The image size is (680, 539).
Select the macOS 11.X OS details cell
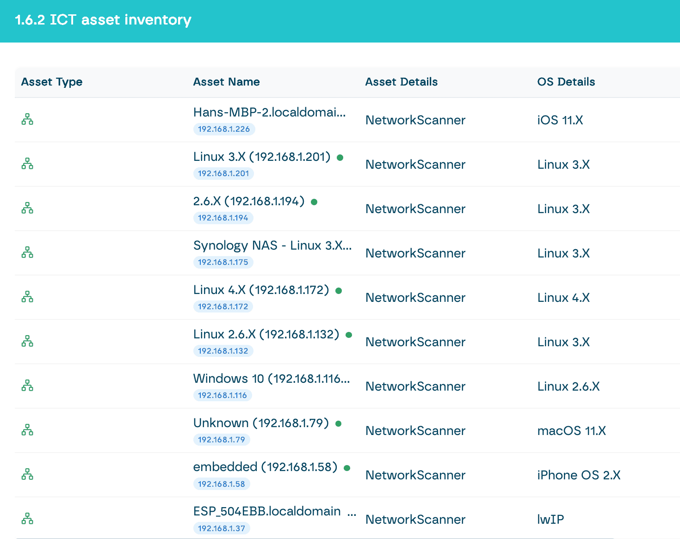pos(572,431)
